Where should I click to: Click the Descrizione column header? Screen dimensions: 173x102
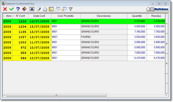[104, 16]
